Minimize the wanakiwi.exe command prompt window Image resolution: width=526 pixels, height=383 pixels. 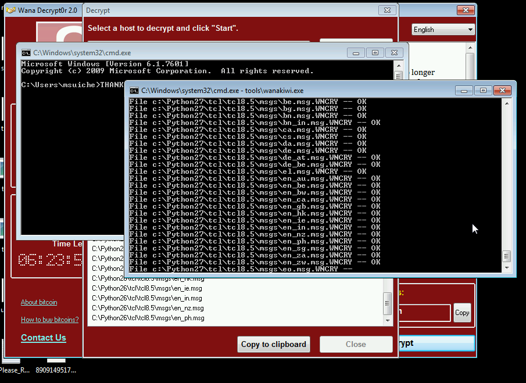click(464, 91)
